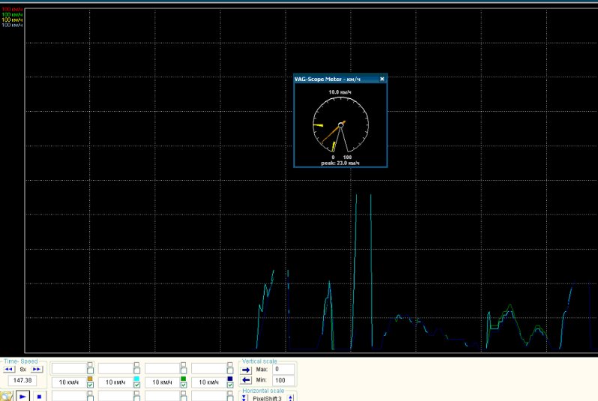
Task: Click the 147.38 time field
Action: [22, 381]
